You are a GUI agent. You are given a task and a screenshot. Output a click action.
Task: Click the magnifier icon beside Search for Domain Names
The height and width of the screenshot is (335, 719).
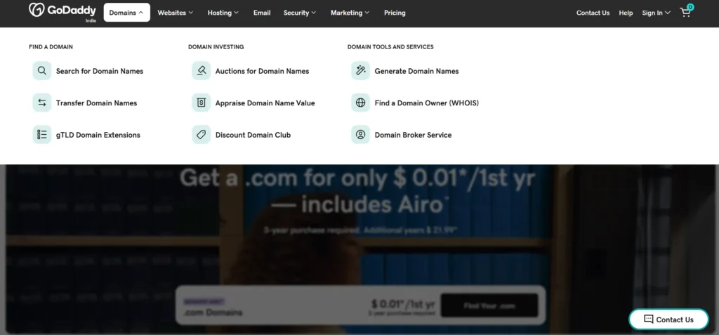pos(42,71)
